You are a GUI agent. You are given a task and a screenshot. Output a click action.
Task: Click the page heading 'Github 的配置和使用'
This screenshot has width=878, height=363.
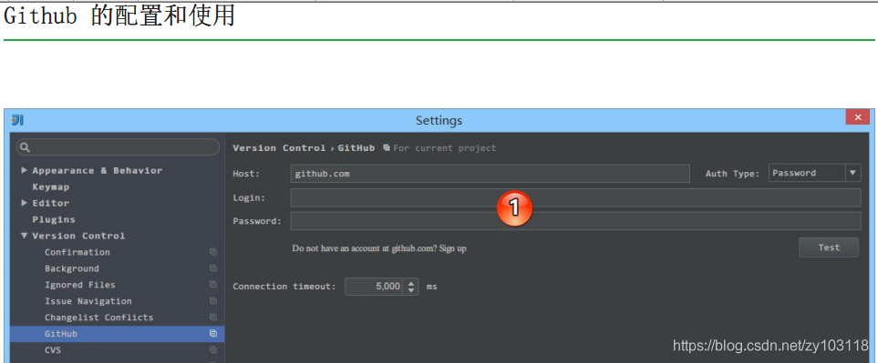[x=119, y=16]
